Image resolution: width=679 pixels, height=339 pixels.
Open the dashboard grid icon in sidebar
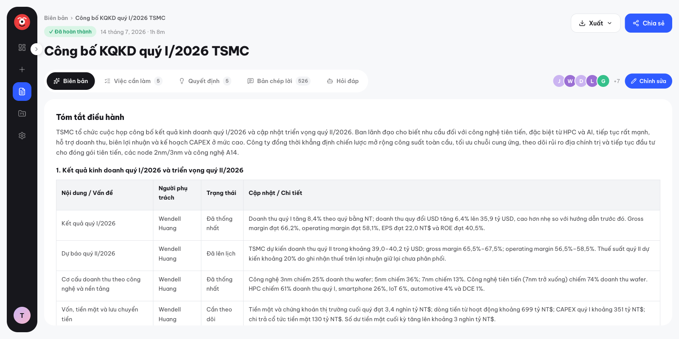[22, 47]
